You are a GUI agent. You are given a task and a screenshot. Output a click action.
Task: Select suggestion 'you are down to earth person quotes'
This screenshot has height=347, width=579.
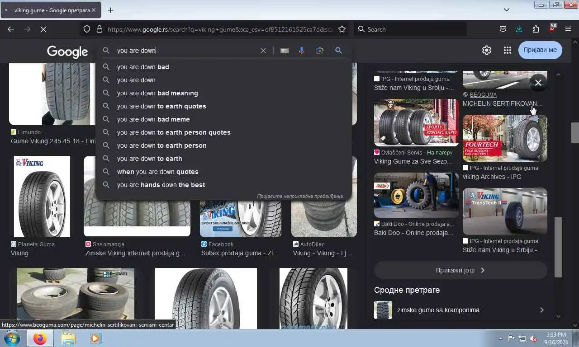pyautogui.click(x=223, y=132)
